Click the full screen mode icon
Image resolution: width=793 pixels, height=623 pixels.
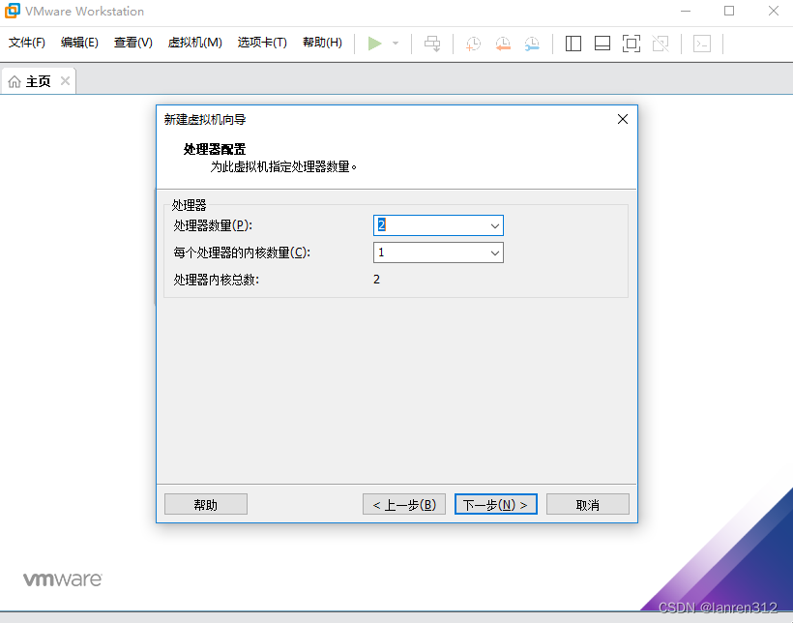pyautogui.click(x=631, y=44)
